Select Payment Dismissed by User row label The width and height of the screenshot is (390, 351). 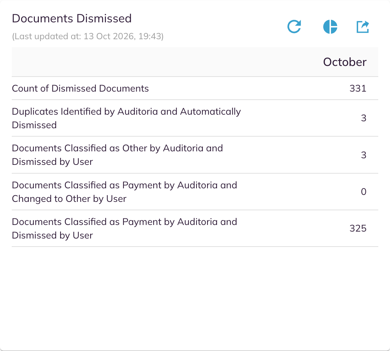click(124, 229)
